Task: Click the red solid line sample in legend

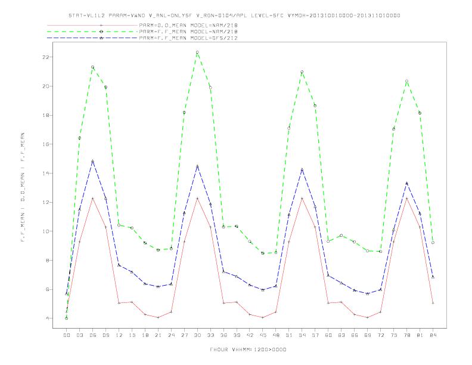Action: 92,25
